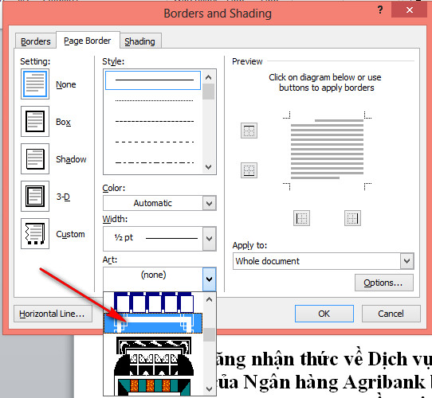
Task: Open the Color Automatic dropdown
Action: [x=159, y=203]
